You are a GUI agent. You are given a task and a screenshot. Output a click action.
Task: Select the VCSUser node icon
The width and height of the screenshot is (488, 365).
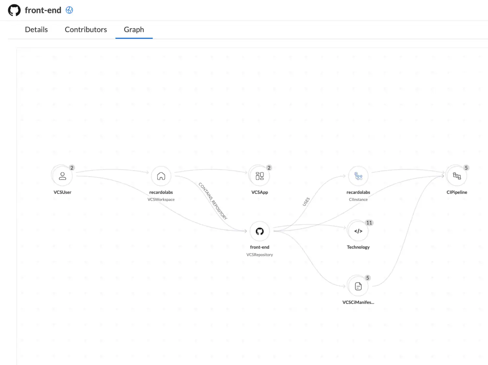point(62,176)
